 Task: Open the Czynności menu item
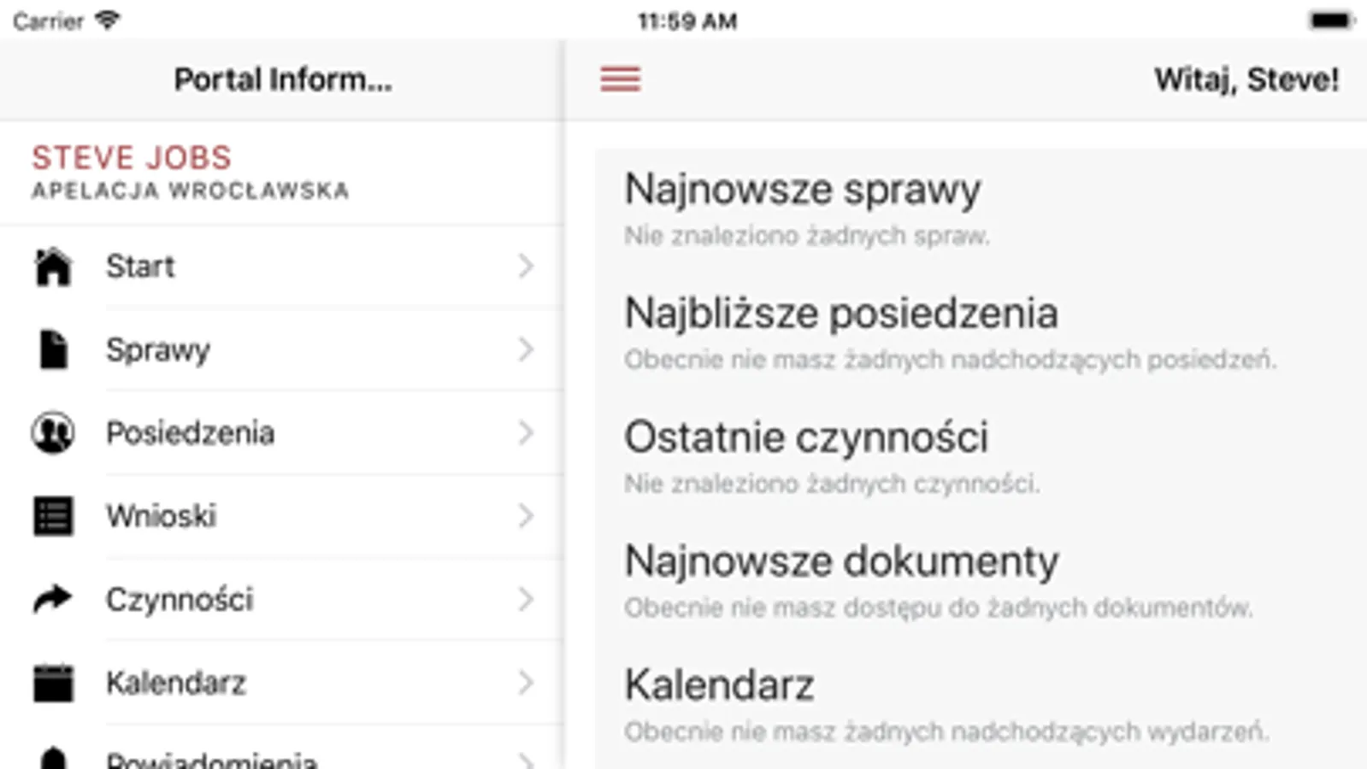180,599
